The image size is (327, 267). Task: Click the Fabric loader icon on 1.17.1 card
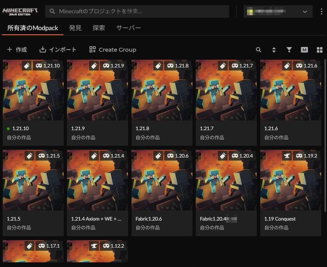click(30, 246)
